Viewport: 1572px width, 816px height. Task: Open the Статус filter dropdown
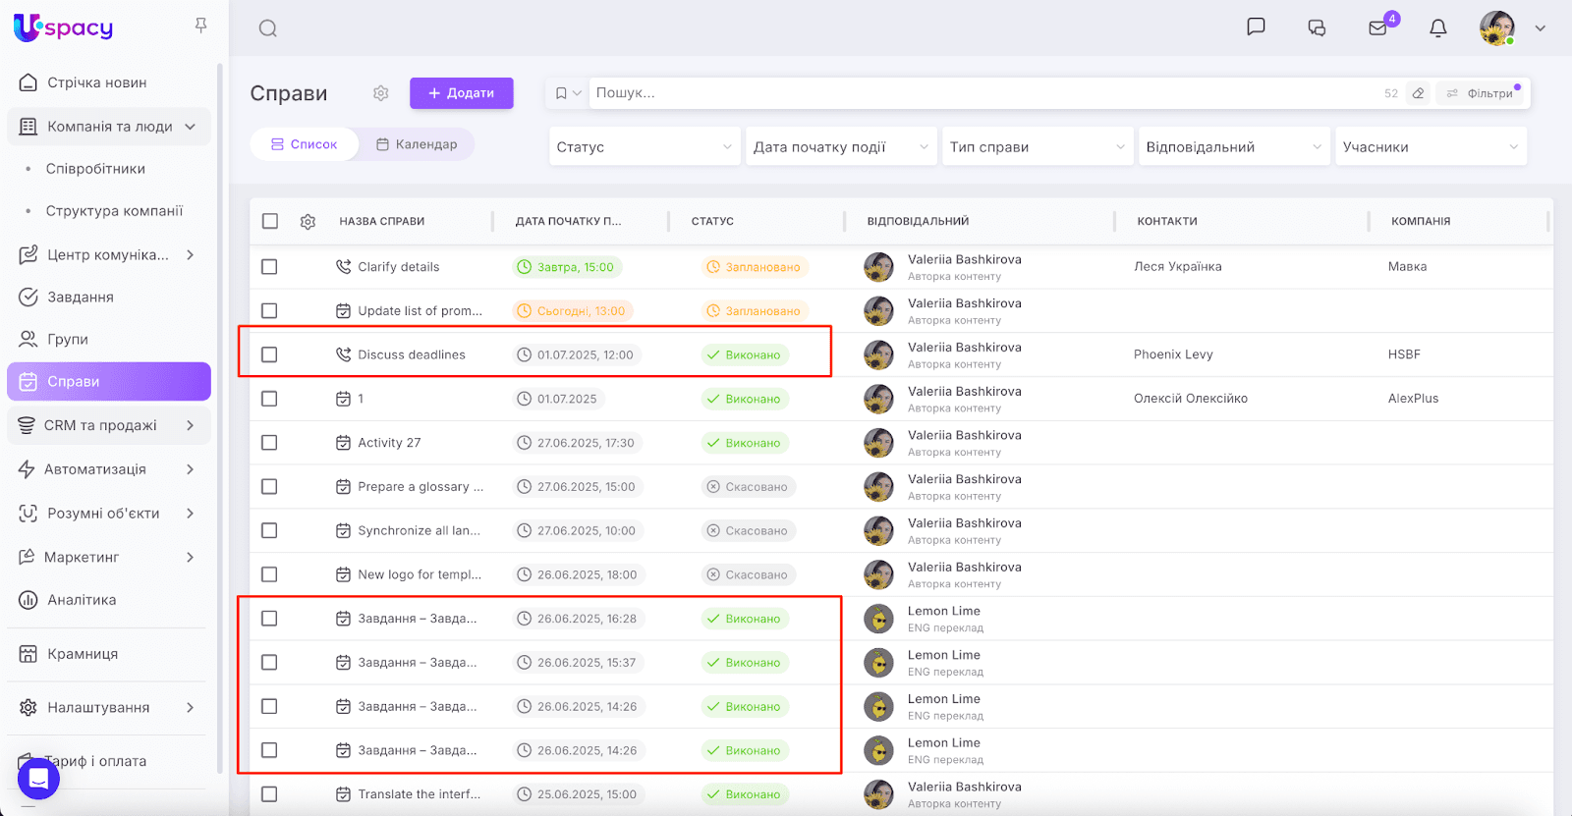pos(644,147)
